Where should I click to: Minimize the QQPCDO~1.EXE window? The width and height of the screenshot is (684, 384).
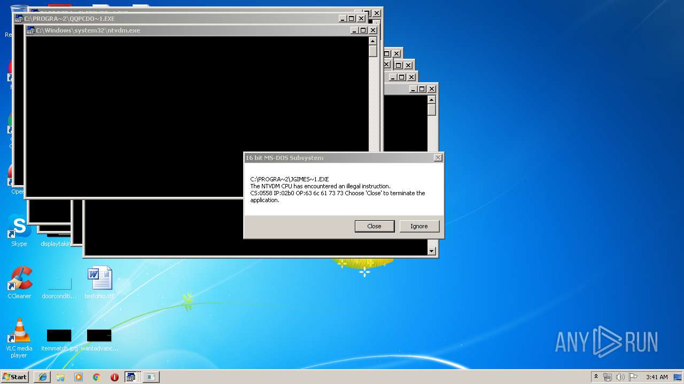click(343, 19)
